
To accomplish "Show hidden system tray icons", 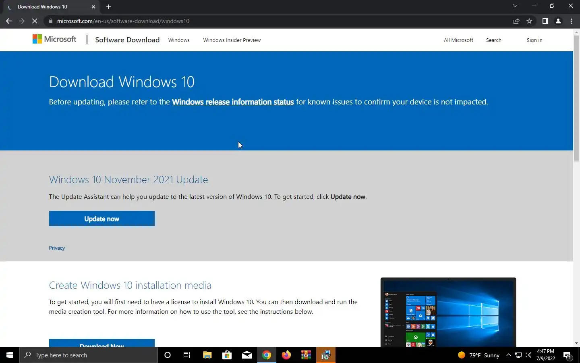I will click(508, 355).
